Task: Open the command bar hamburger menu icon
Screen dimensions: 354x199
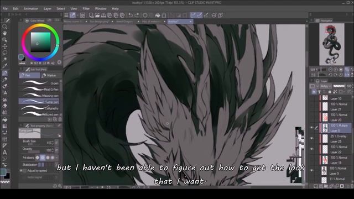Action: pyautogui.click(x=66, y=15)
